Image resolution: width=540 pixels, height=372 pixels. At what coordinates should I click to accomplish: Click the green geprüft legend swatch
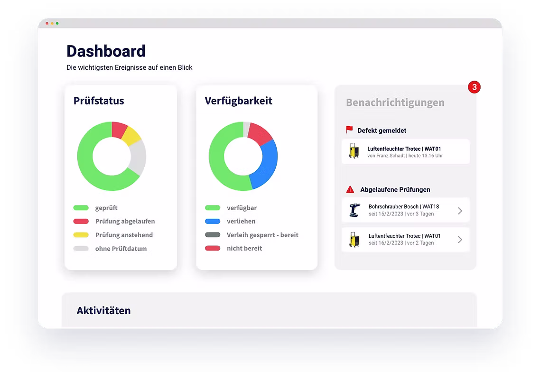(x=81, y=208)
